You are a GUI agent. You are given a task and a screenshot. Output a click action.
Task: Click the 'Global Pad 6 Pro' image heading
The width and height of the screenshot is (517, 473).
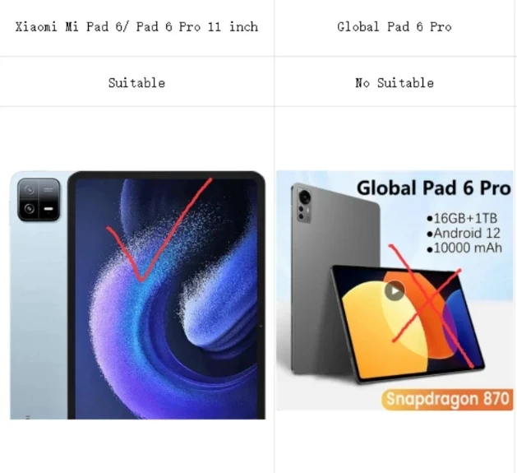[434, 188]
